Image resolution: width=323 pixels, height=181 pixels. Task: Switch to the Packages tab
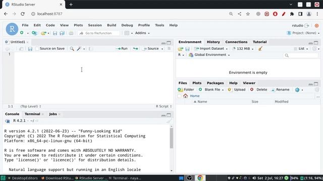pos(215,83)
